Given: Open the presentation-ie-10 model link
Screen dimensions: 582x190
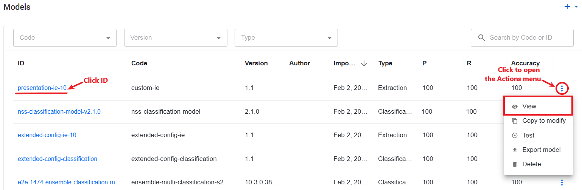Looking at the screenshot, I should click(x=42, y=88).
